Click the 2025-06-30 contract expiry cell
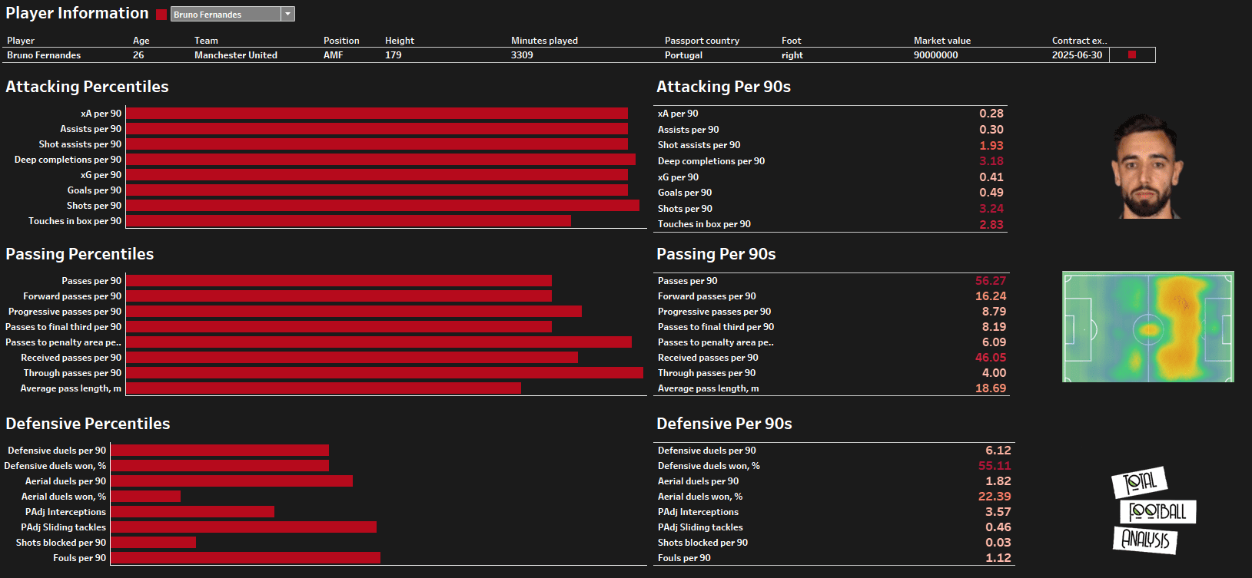This screenshot has width=1252, height=578. (1077, 55)
